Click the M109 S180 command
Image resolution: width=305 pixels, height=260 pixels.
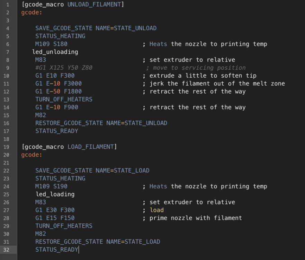(x=51, y=44)
